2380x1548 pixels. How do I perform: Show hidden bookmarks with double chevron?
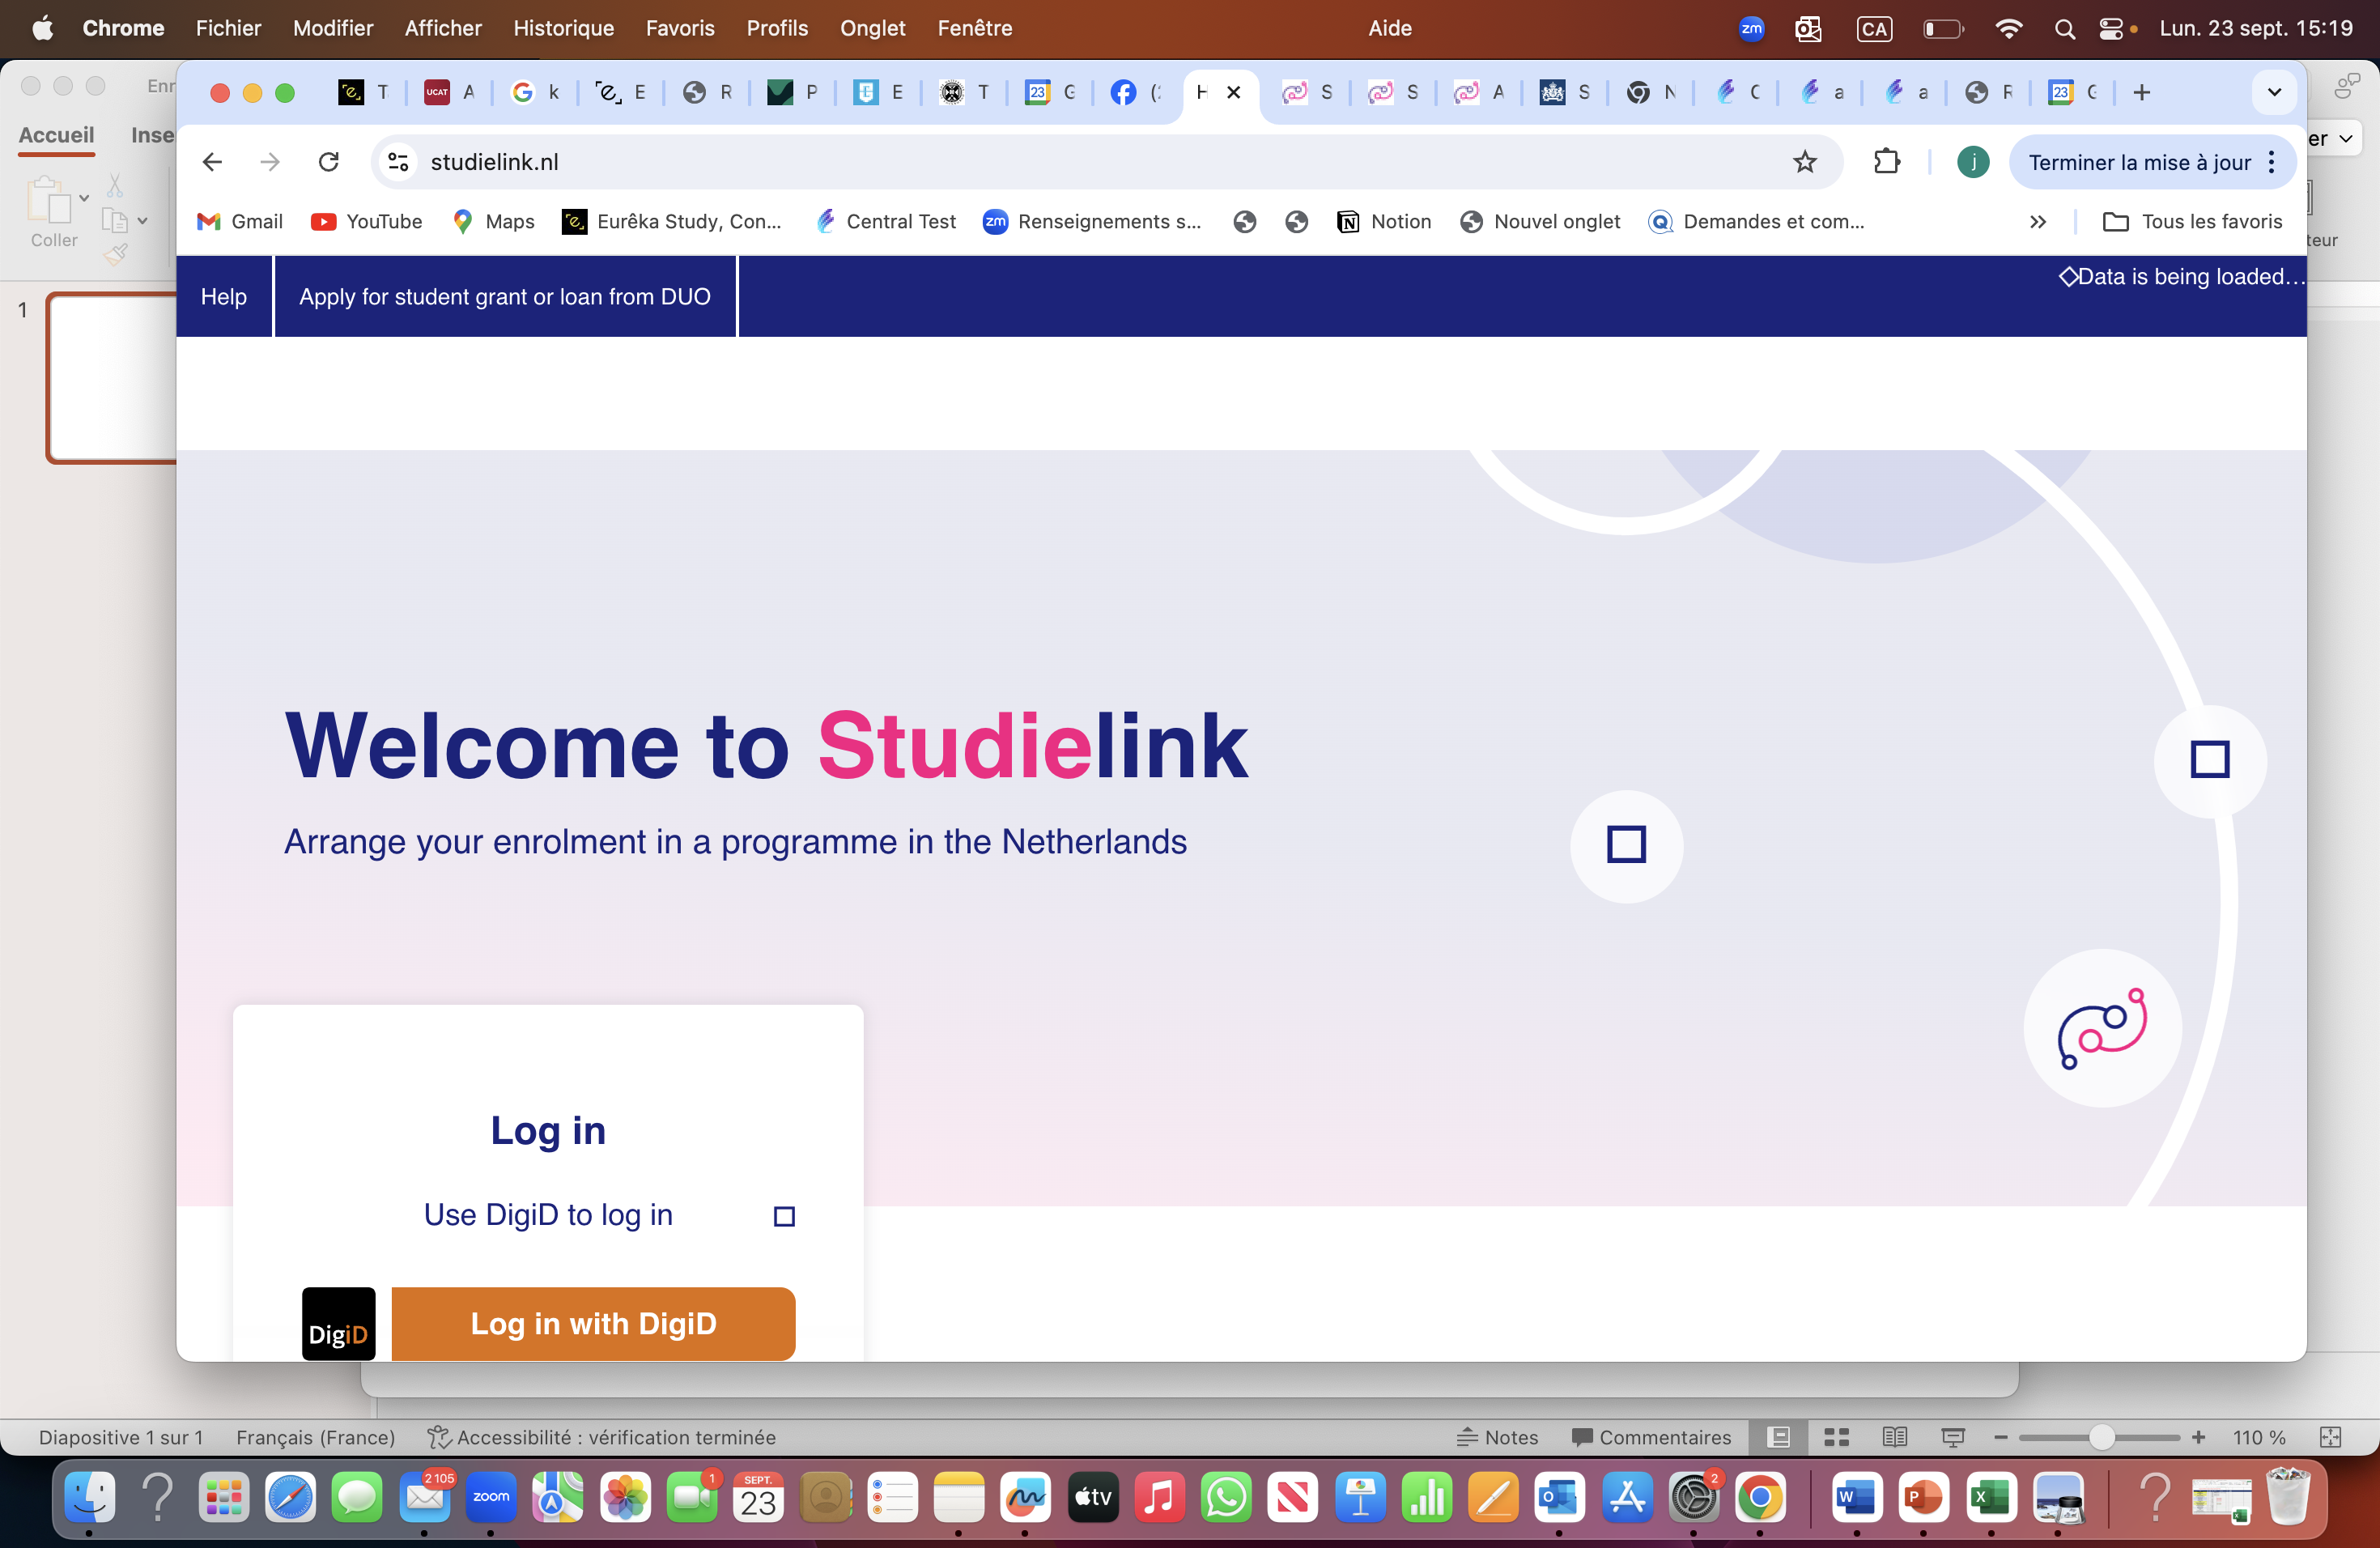[2037, 222]
